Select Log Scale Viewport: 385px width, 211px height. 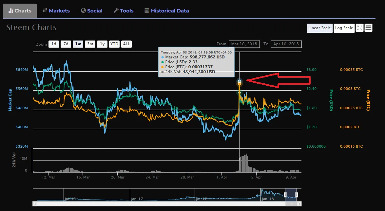pos(344,28)
